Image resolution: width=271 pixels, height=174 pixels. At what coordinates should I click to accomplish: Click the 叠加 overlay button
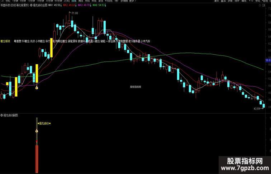pyautogui.click(x=223, y=1)
